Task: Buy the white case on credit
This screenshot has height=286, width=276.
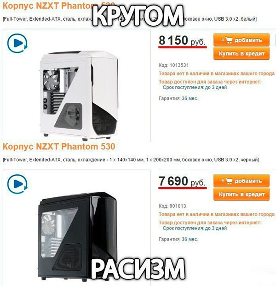Action: [241, 53]
